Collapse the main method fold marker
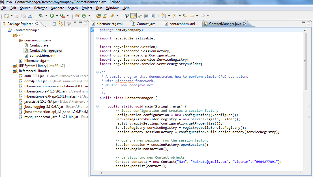This screenshot has width=313, height=177. tap(97, 106)
